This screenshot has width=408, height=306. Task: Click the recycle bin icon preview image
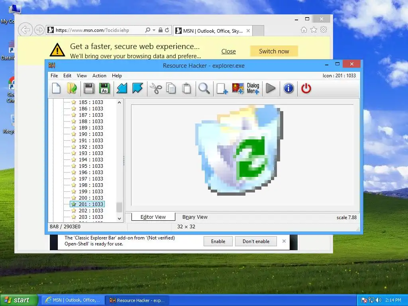point(239,150)
